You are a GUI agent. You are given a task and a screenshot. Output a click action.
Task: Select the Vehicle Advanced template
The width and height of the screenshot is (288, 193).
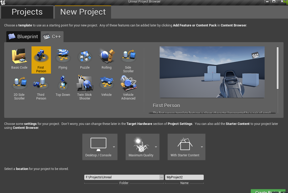(x=128, y=87)
